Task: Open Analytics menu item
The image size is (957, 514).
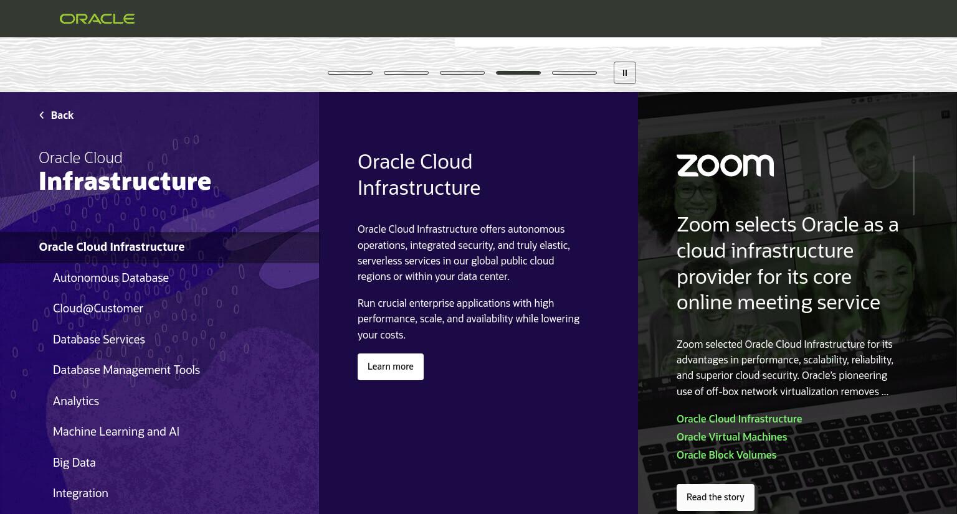Action: coord(76,401)
